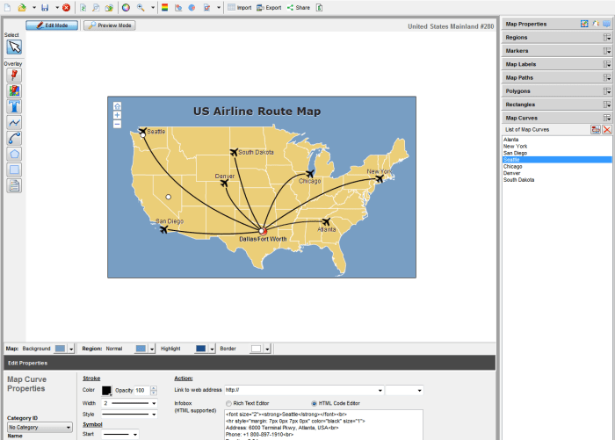Delete selected curve with red X icon
Image resolution: width=615 pixels, height=440 pixels.
[607, 129]
